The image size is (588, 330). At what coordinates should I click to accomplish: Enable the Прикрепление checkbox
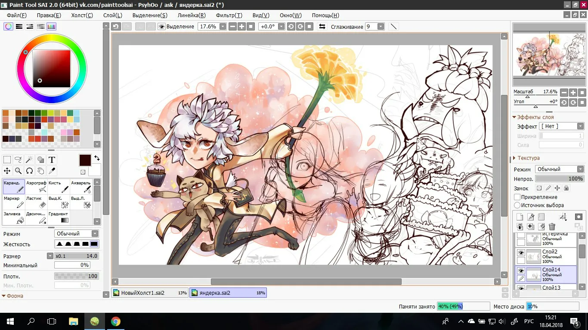517,197
